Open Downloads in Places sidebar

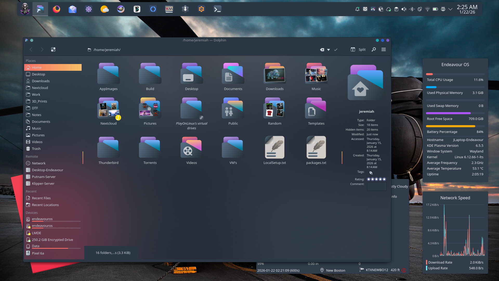coord(41,81)
